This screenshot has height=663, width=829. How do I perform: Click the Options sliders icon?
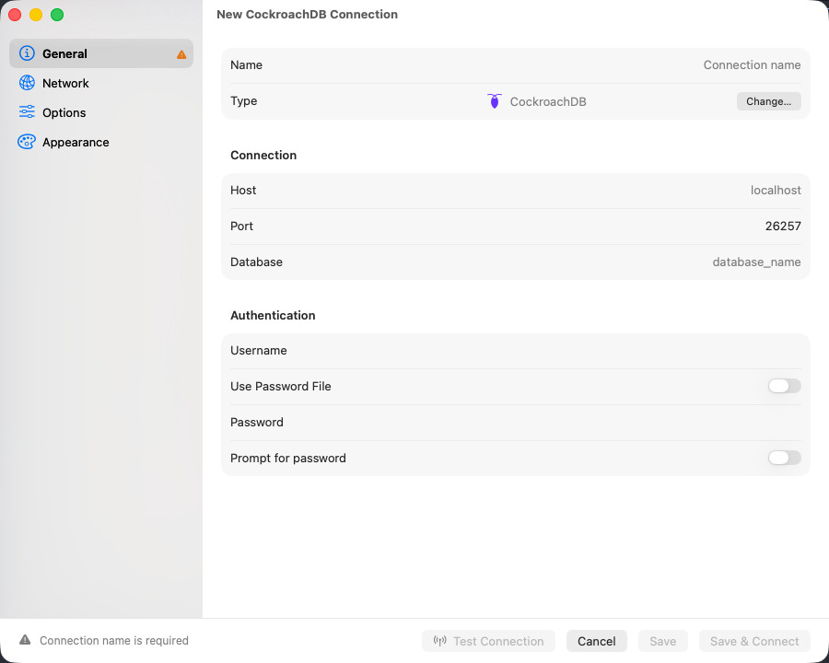pyautogui.click(x=27, y=112)
